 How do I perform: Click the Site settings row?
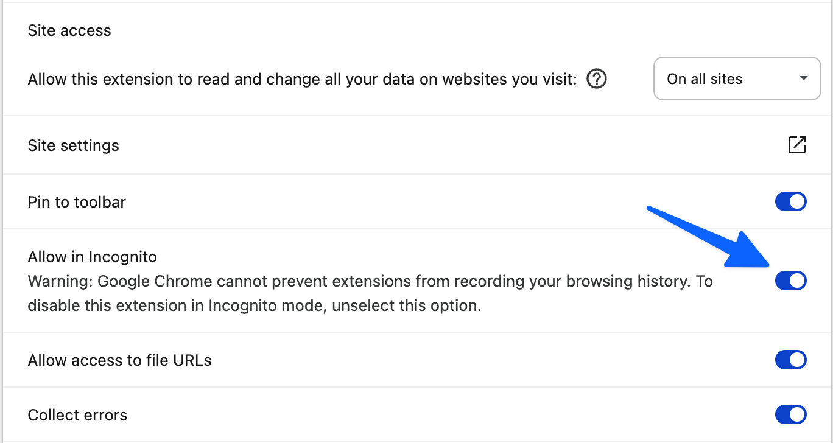73,145
